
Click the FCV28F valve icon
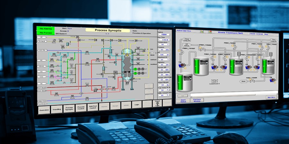(x=136, y=41)
